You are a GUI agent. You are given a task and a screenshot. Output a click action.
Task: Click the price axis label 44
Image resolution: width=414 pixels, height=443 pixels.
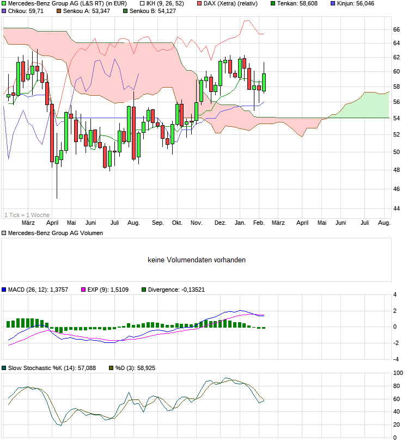(x=397, y=208)
